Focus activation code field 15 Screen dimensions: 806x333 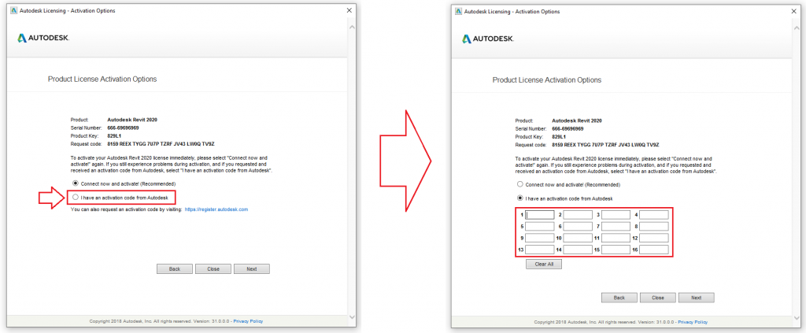(x=616, y=250)
